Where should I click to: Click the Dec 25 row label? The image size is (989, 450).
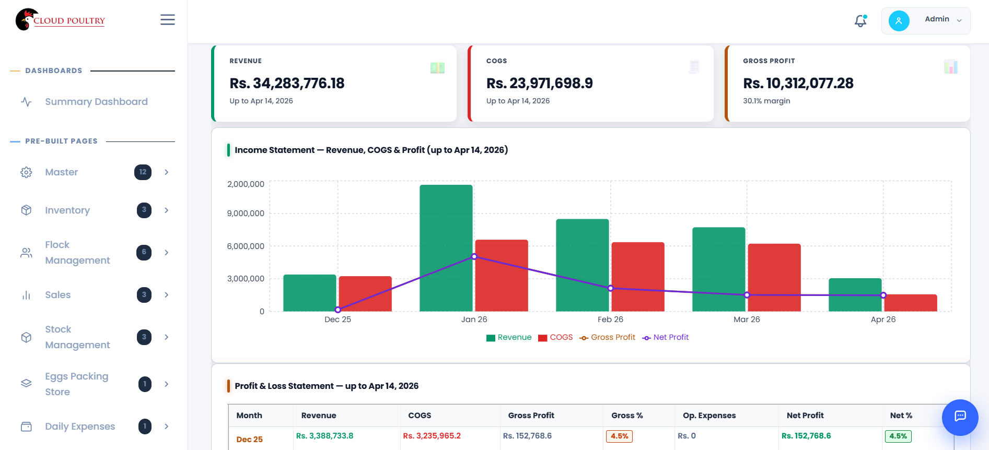click(x=249, y=440)
